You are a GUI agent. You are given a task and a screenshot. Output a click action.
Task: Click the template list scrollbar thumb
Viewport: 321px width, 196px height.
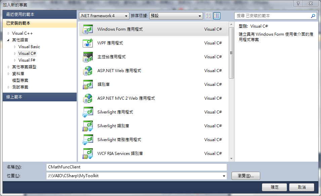pos(231,53)
